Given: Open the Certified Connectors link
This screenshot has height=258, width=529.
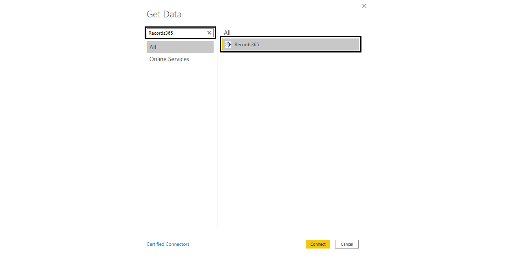Looking at the screenshot, I should (x=168, y=244).
